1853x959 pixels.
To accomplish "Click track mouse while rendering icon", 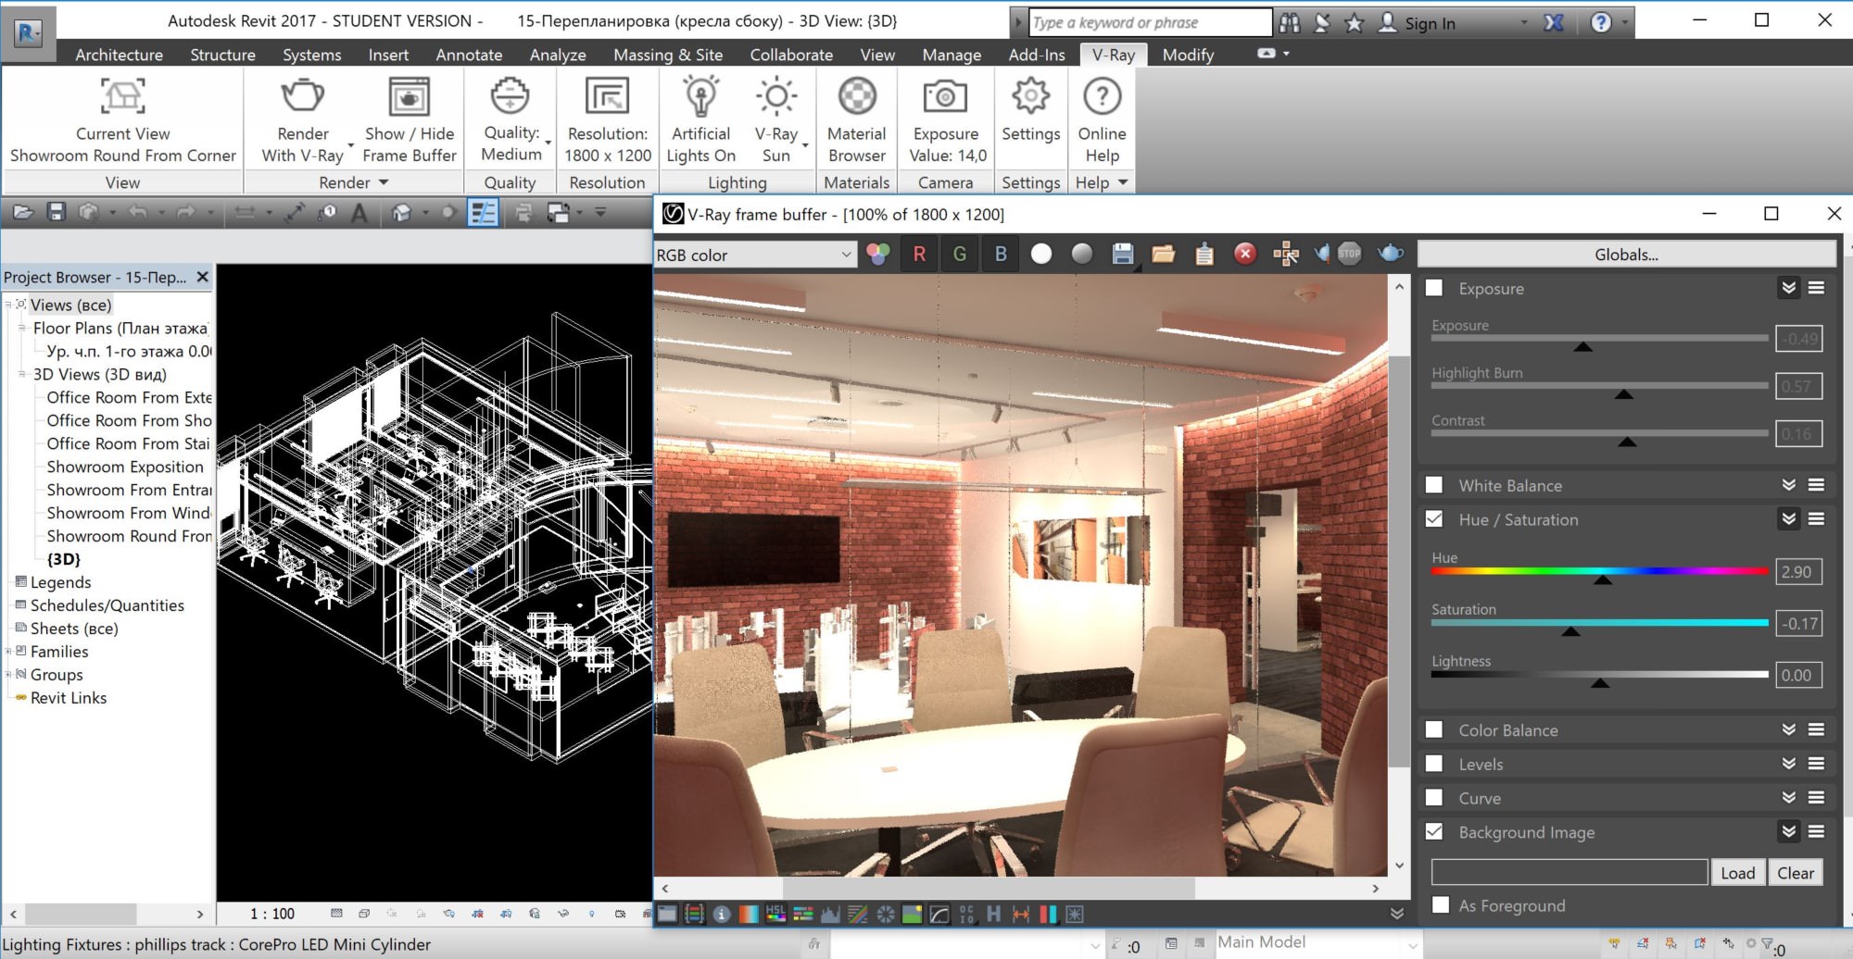I will pos(1286,254).
